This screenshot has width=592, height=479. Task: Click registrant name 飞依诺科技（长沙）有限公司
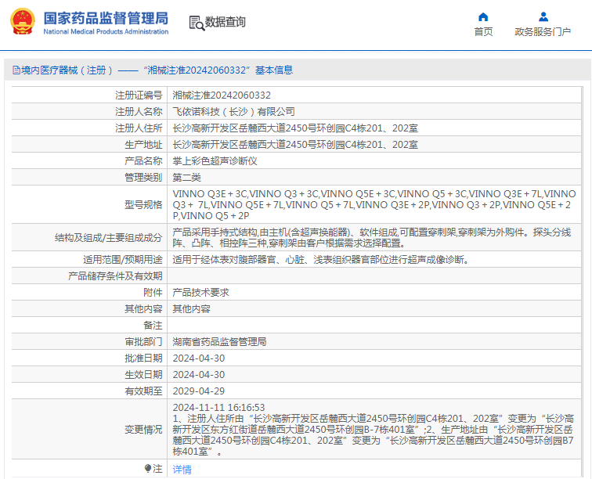pos(233,112)
